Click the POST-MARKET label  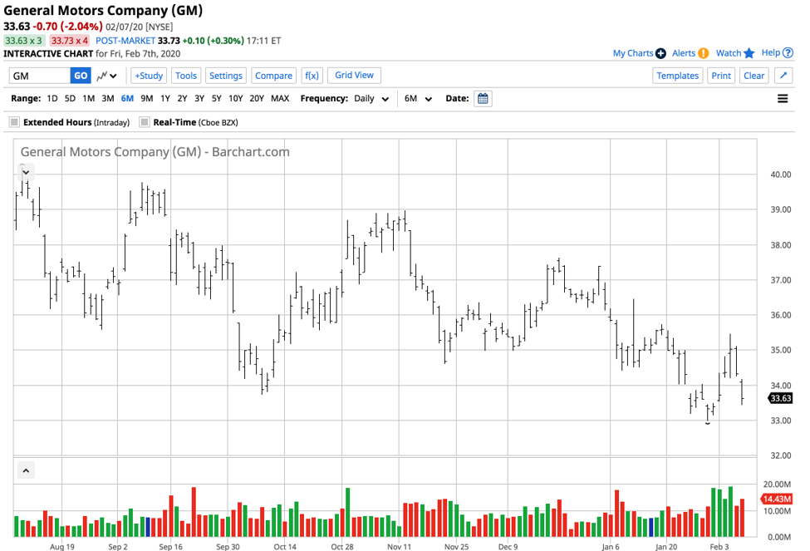pos(125,41)
